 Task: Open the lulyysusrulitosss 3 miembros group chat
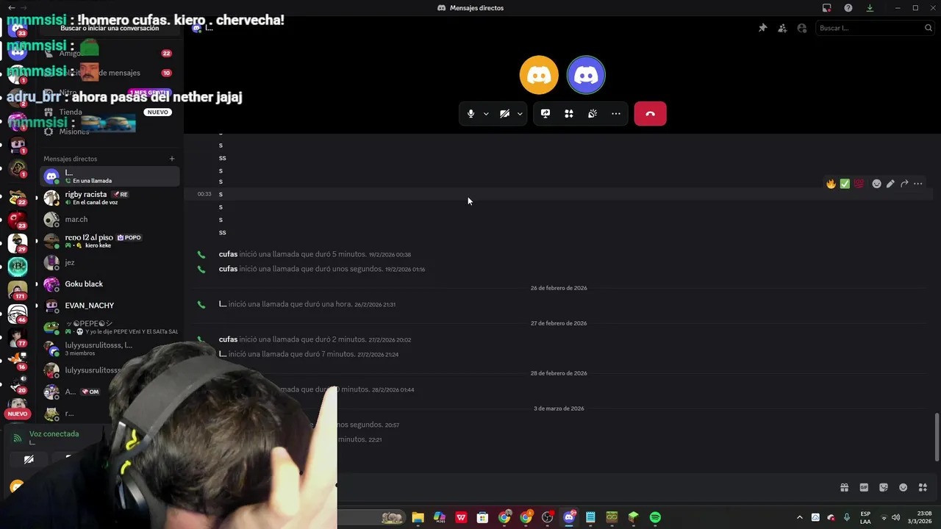click(x=110, y=348)
